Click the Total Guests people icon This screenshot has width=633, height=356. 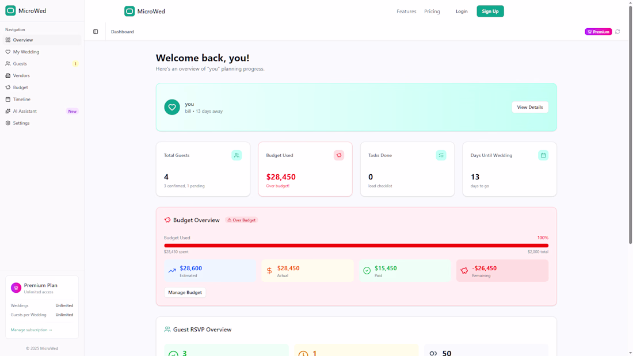[237, 155]
